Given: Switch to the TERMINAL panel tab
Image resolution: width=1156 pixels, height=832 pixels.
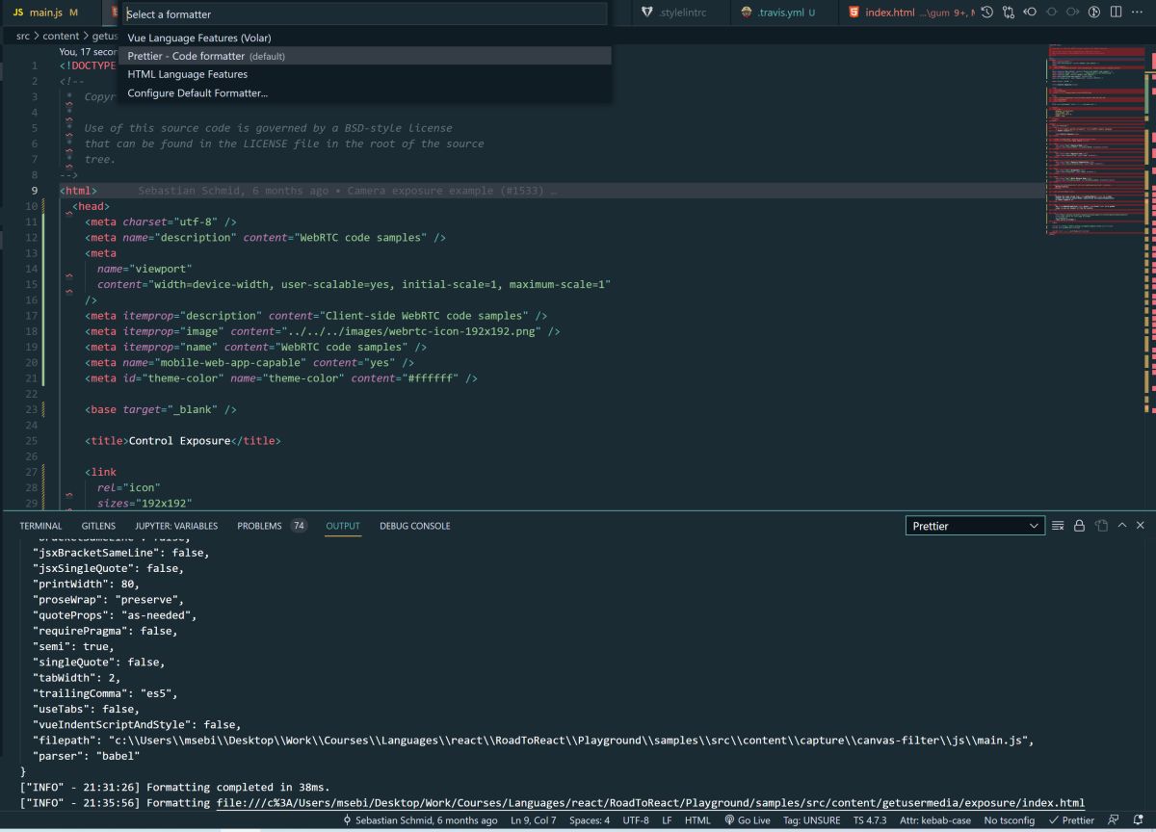Looking at the screenshot, I should coord(40,526).
